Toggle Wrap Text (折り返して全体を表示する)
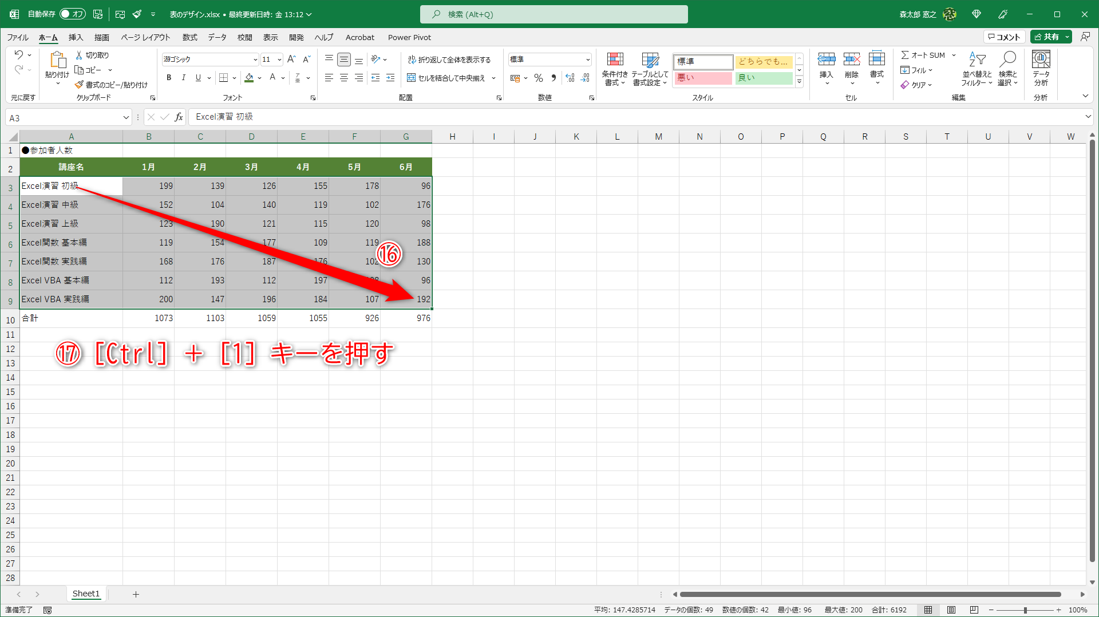The width and height of the screenshot is (1099, 617). pyautogui.click(x=449, y=60)
